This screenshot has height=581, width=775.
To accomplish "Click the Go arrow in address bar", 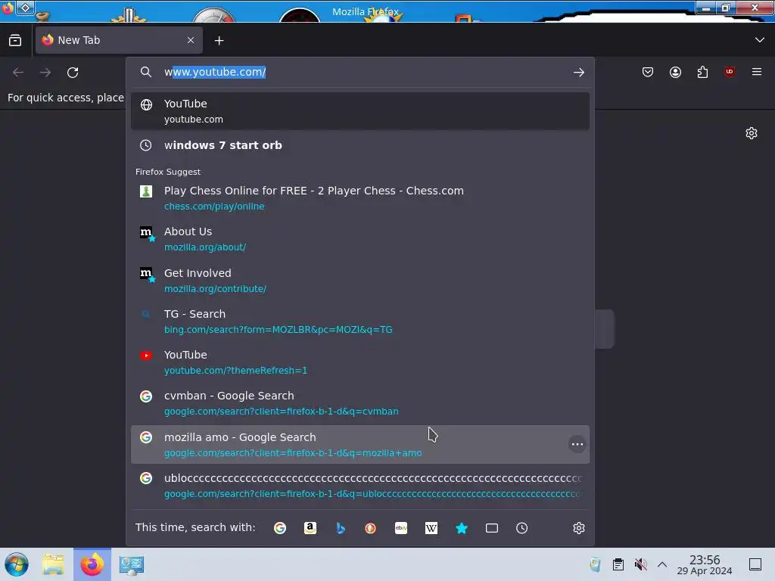I will 579,72.
